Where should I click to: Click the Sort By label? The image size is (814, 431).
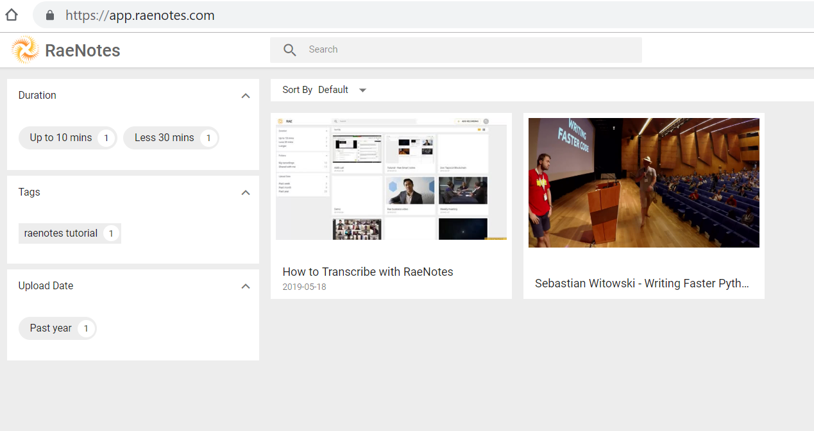click(298, 90)
